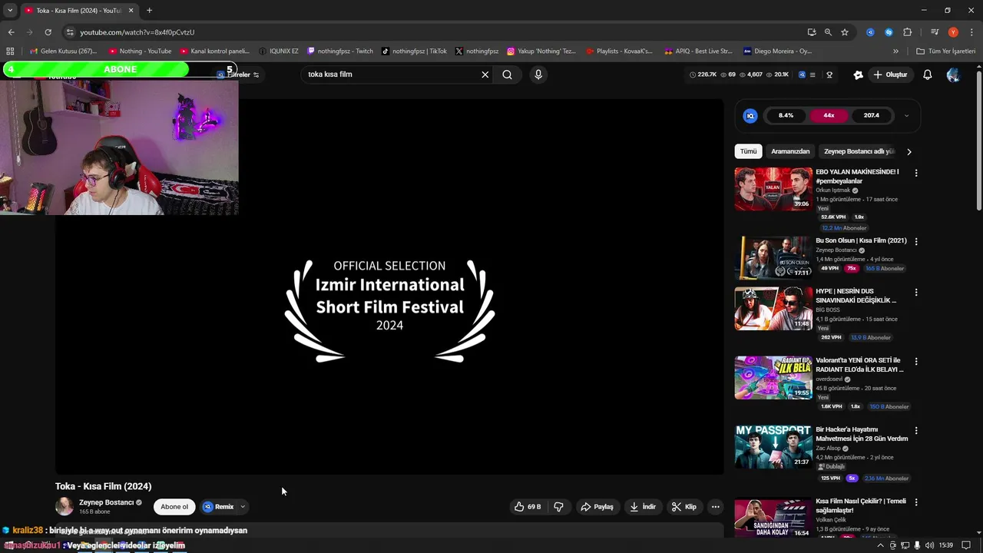Reload the YouTube page
Screen dimensions: 983x553
tap(48, 32)
